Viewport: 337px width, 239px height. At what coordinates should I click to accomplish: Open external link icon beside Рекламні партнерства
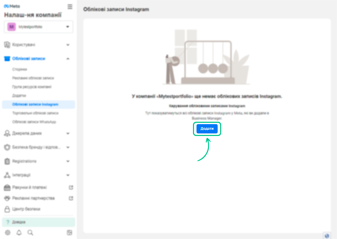tap(71, 198)
